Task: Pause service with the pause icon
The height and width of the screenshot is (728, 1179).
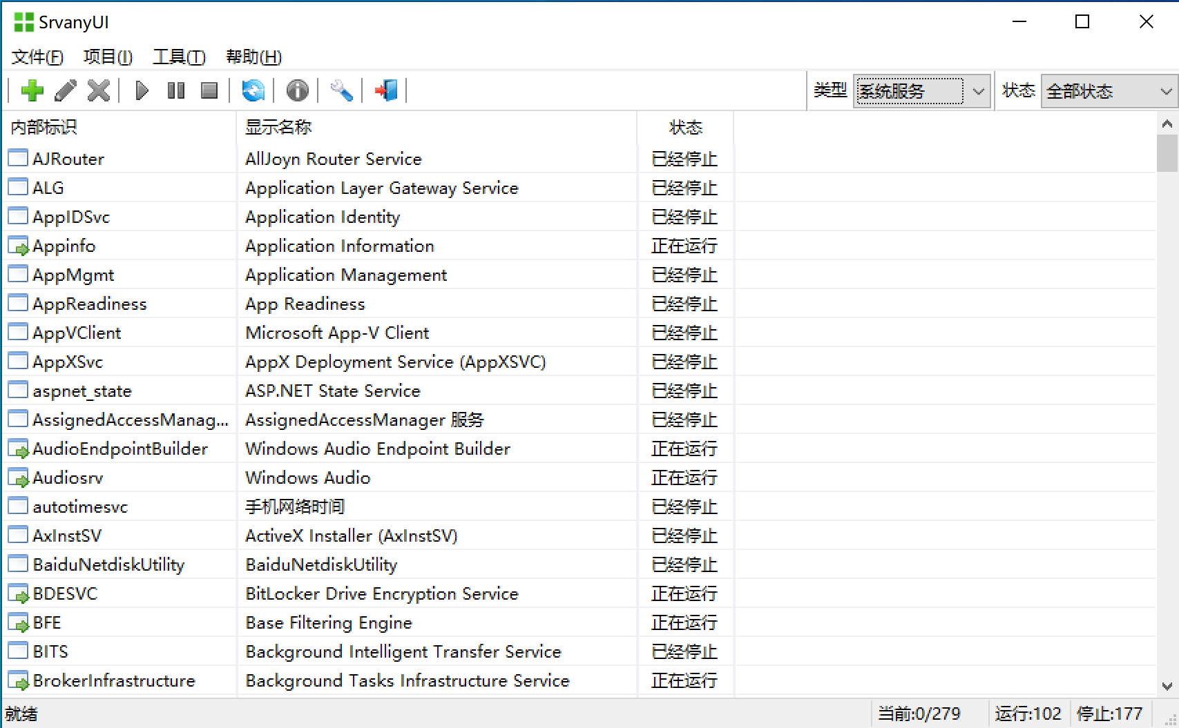Action: pos(176,90)
